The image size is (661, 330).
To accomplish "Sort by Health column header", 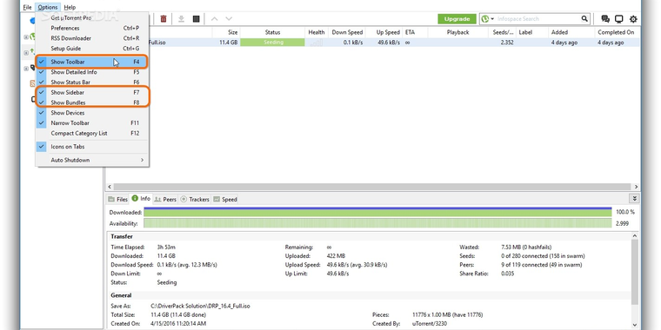I will pyautogui.click(x=317, y=32).
